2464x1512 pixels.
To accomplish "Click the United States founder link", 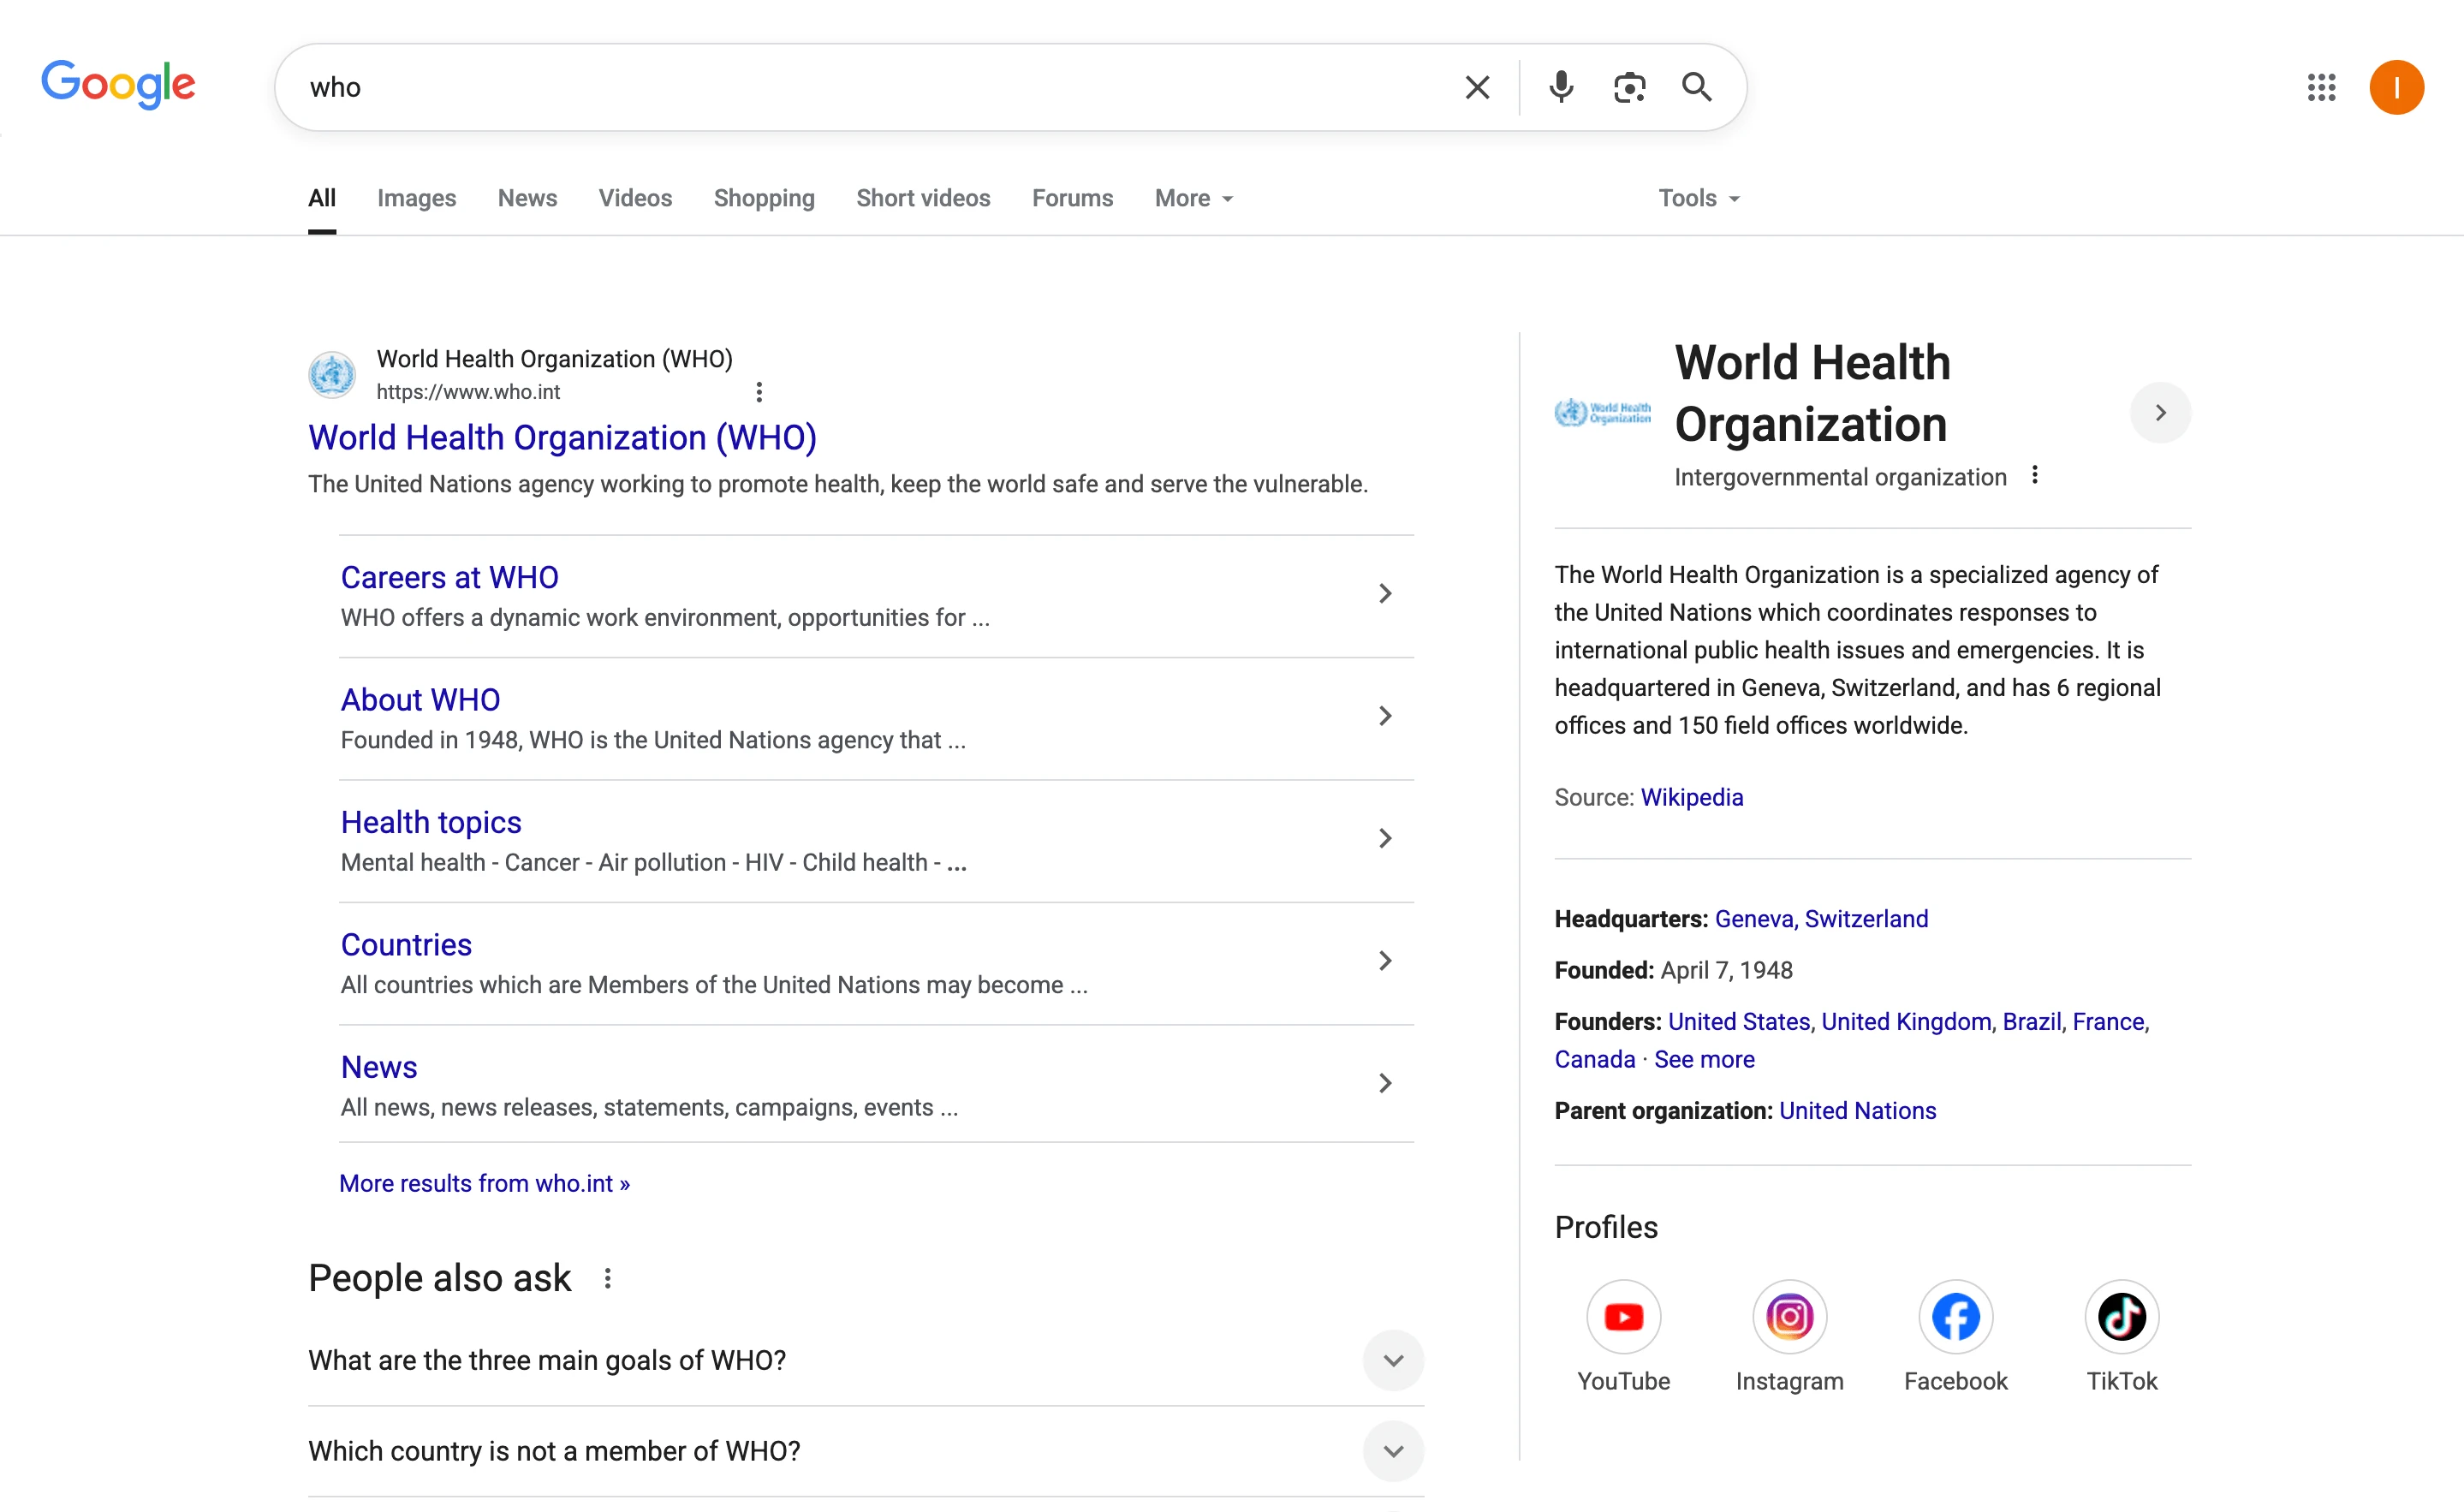I will [1739, 1022].
